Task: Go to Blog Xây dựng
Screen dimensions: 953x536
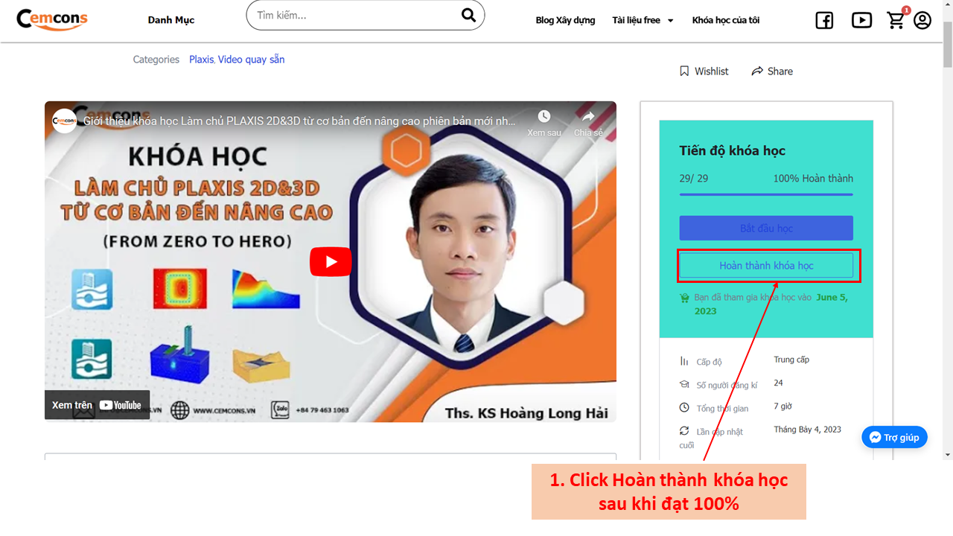Action: click(565, 20)
